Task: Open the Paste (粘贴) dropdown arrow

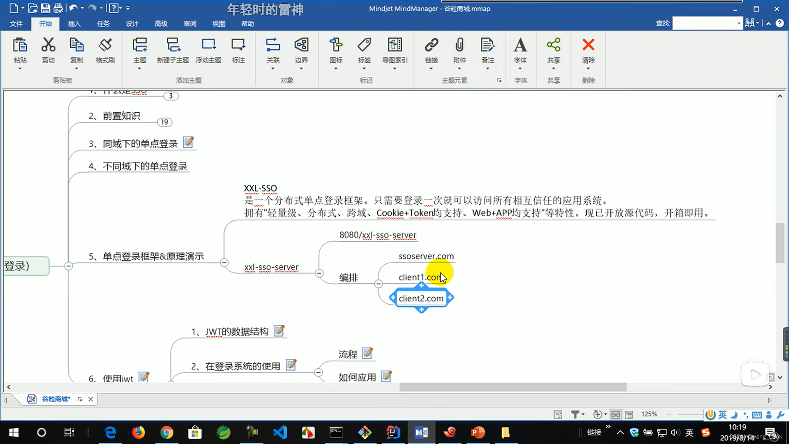Action: pos(20,69)
